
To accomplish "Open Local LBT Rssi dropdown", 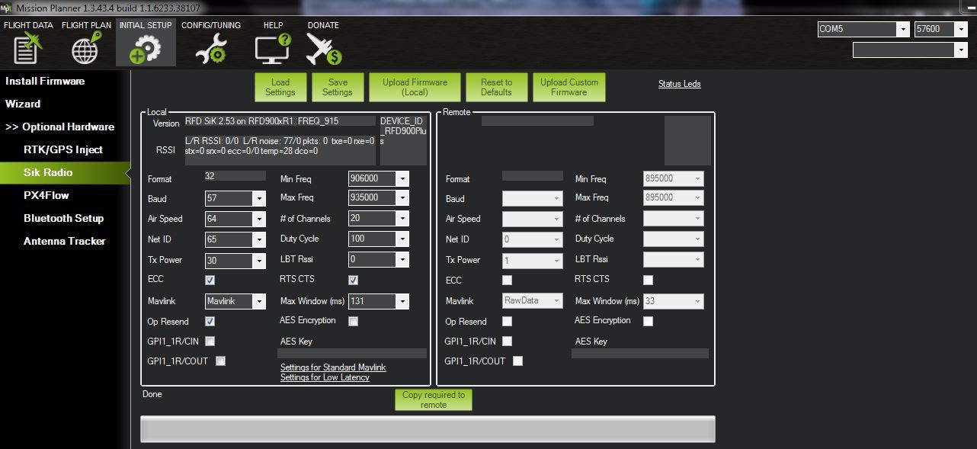I will (379, 260).
